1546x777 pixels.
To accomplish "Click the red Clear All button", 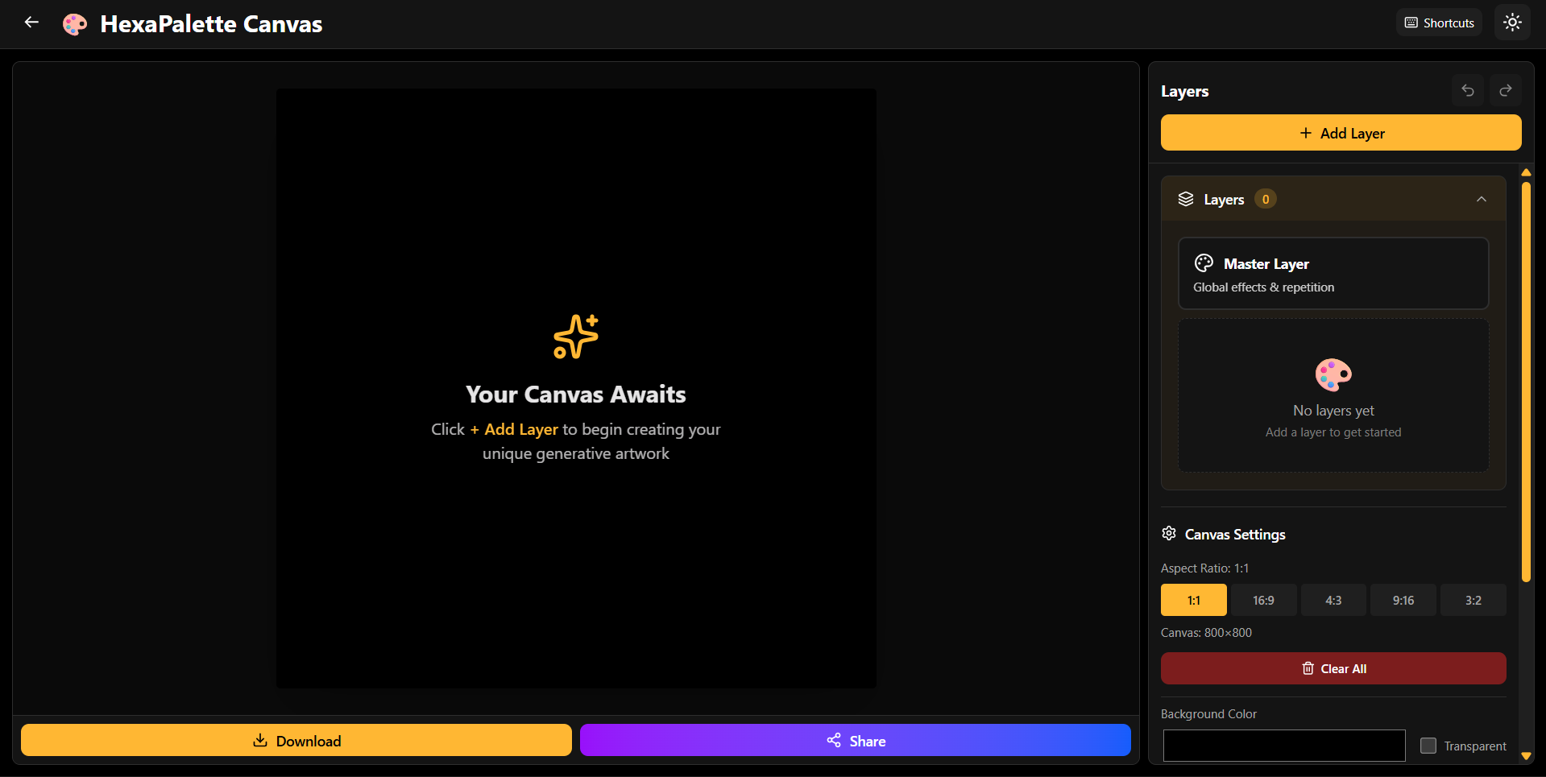I will (x=1333, y=668).
